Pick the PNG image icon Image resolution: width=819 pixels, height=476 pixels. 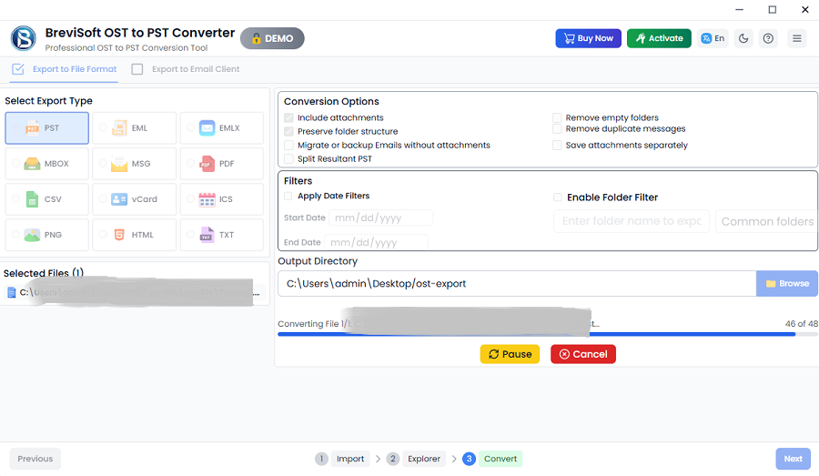pyautogui.click(x=33, y=235)
